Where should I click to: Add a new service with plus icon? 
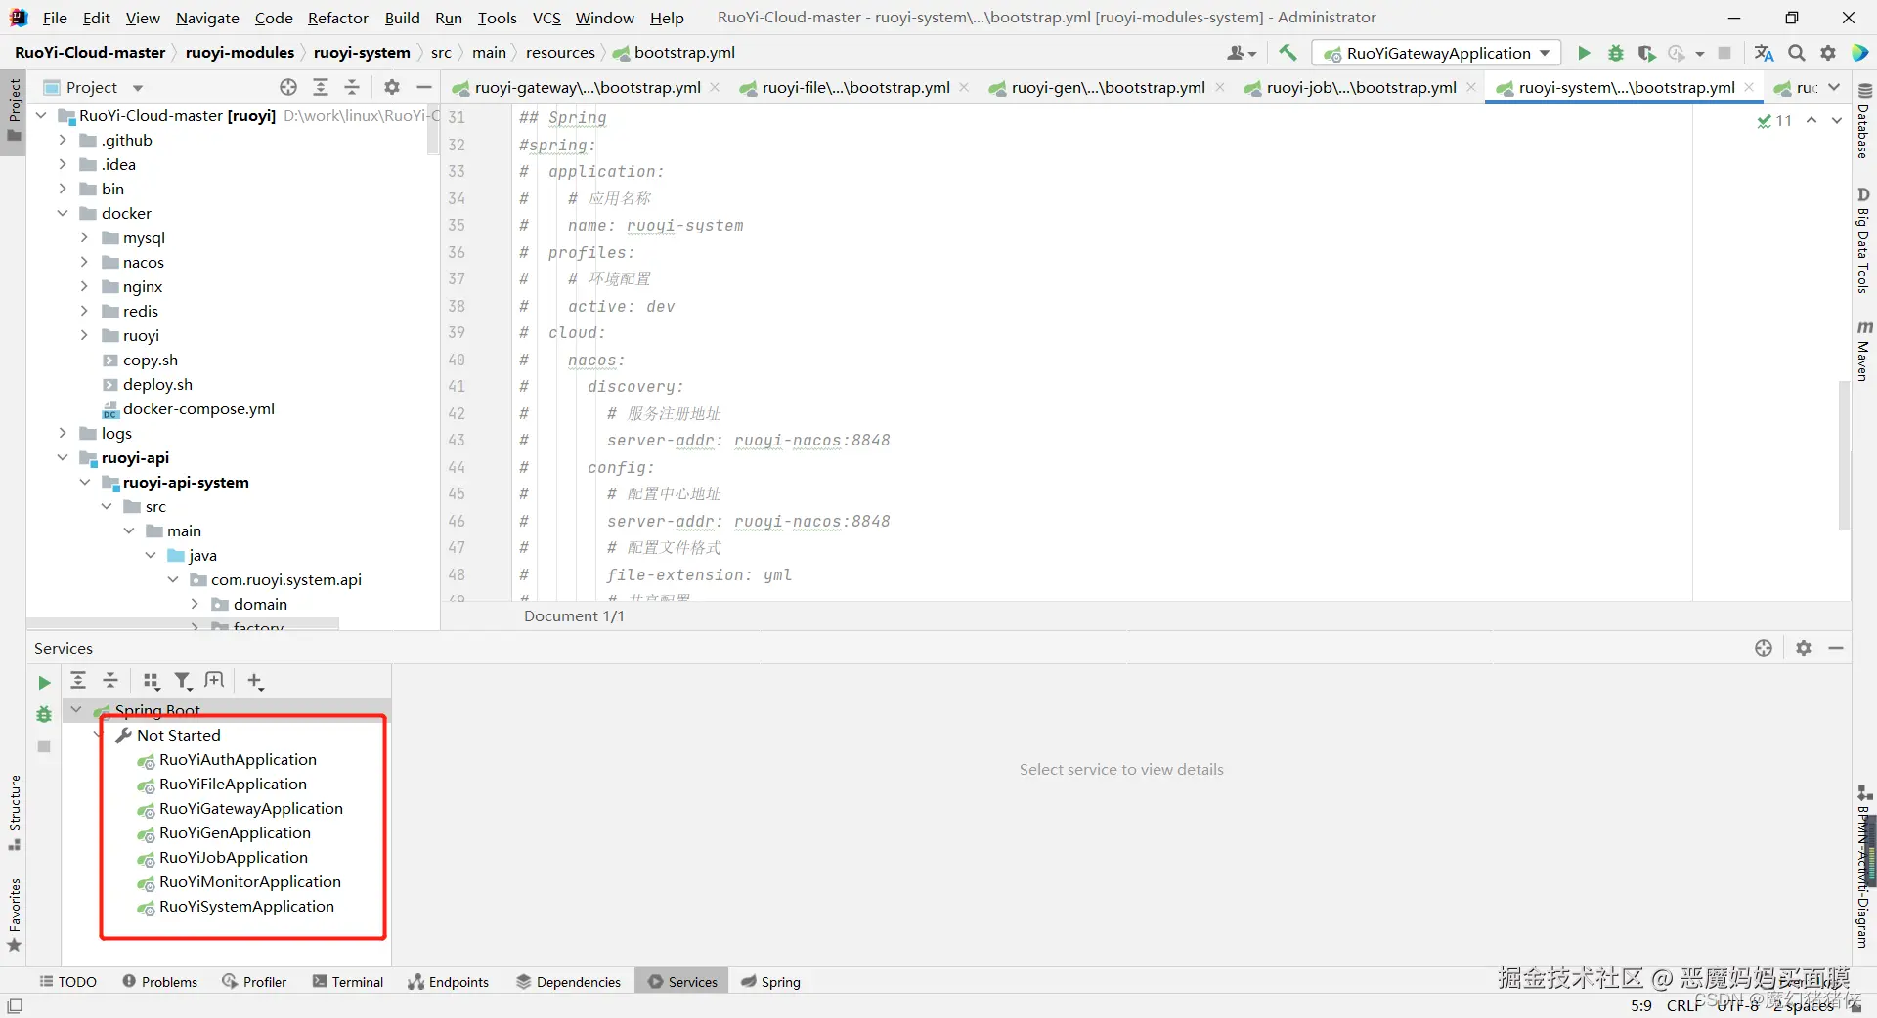pos(255,681)
